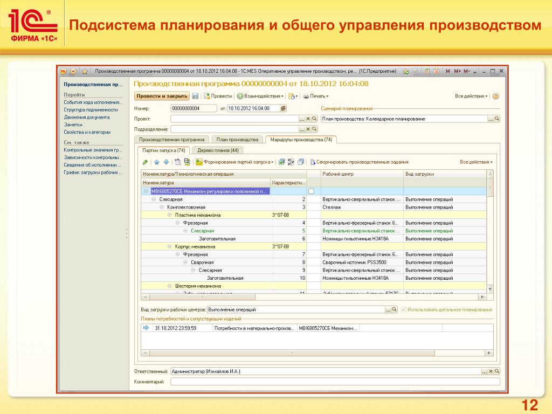Clear the Проект field with X
Screen dimensions: 552x414
308,119
